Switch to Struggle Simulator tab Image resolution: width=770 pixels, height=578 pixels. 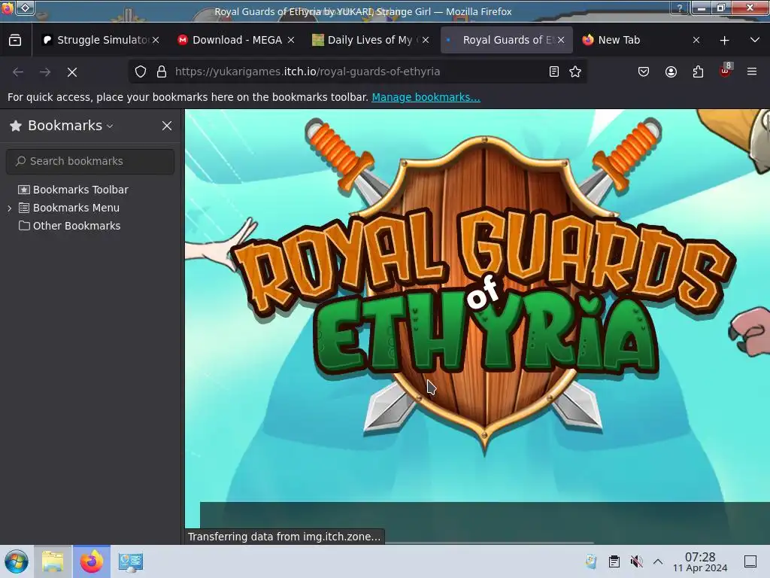[x=100, y=41]
